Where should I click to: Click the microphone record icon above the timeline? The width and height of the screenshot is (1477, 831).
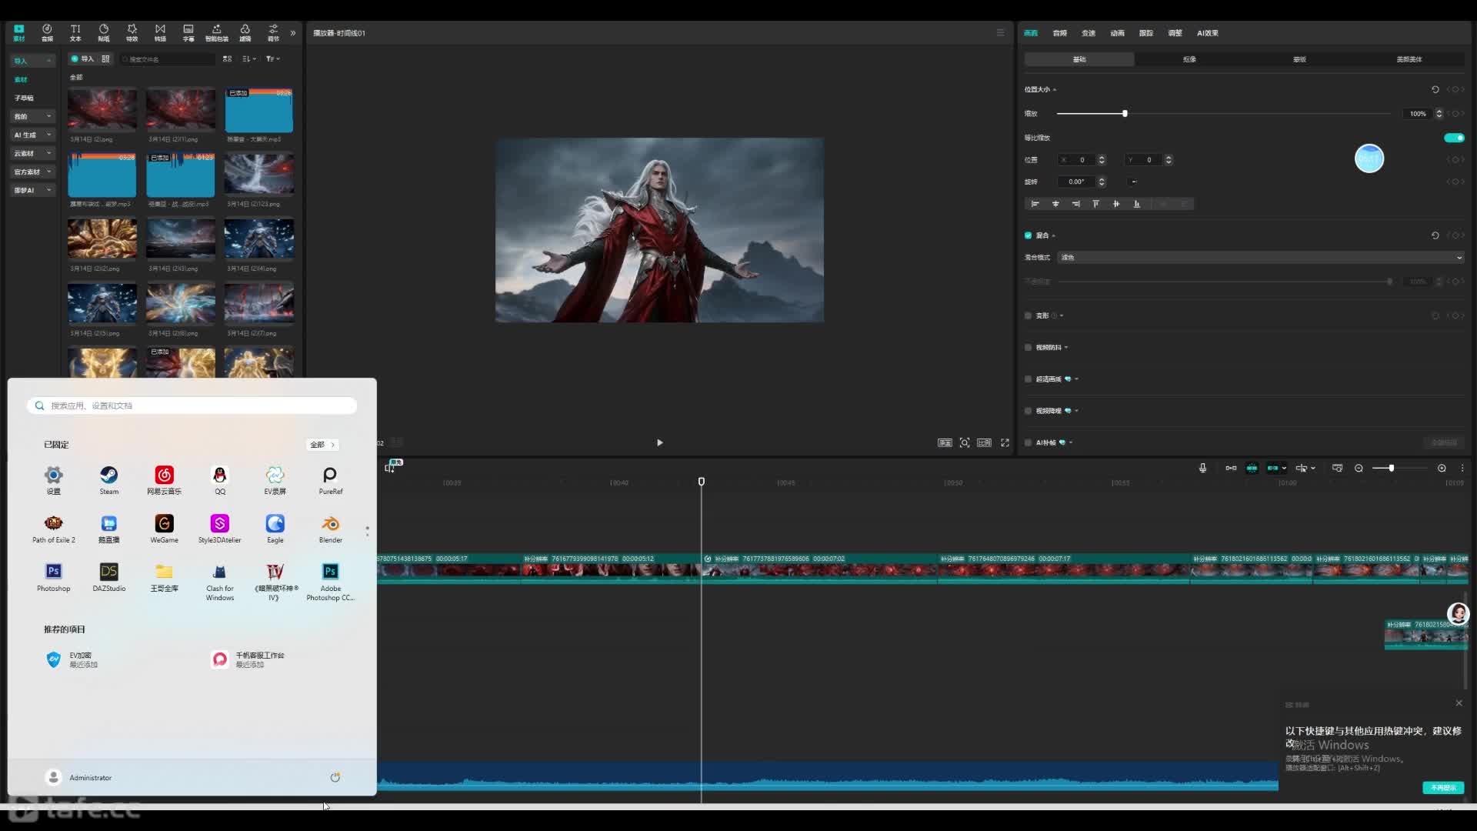[x=1202, y=468]
